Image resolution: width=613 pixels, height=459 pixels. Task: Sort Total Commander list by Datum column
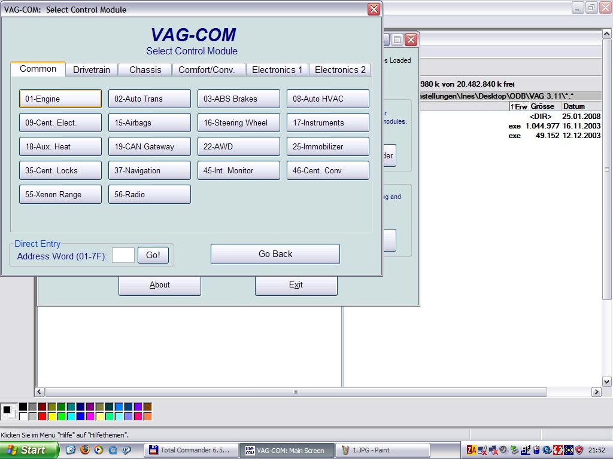tap(581, 106)
